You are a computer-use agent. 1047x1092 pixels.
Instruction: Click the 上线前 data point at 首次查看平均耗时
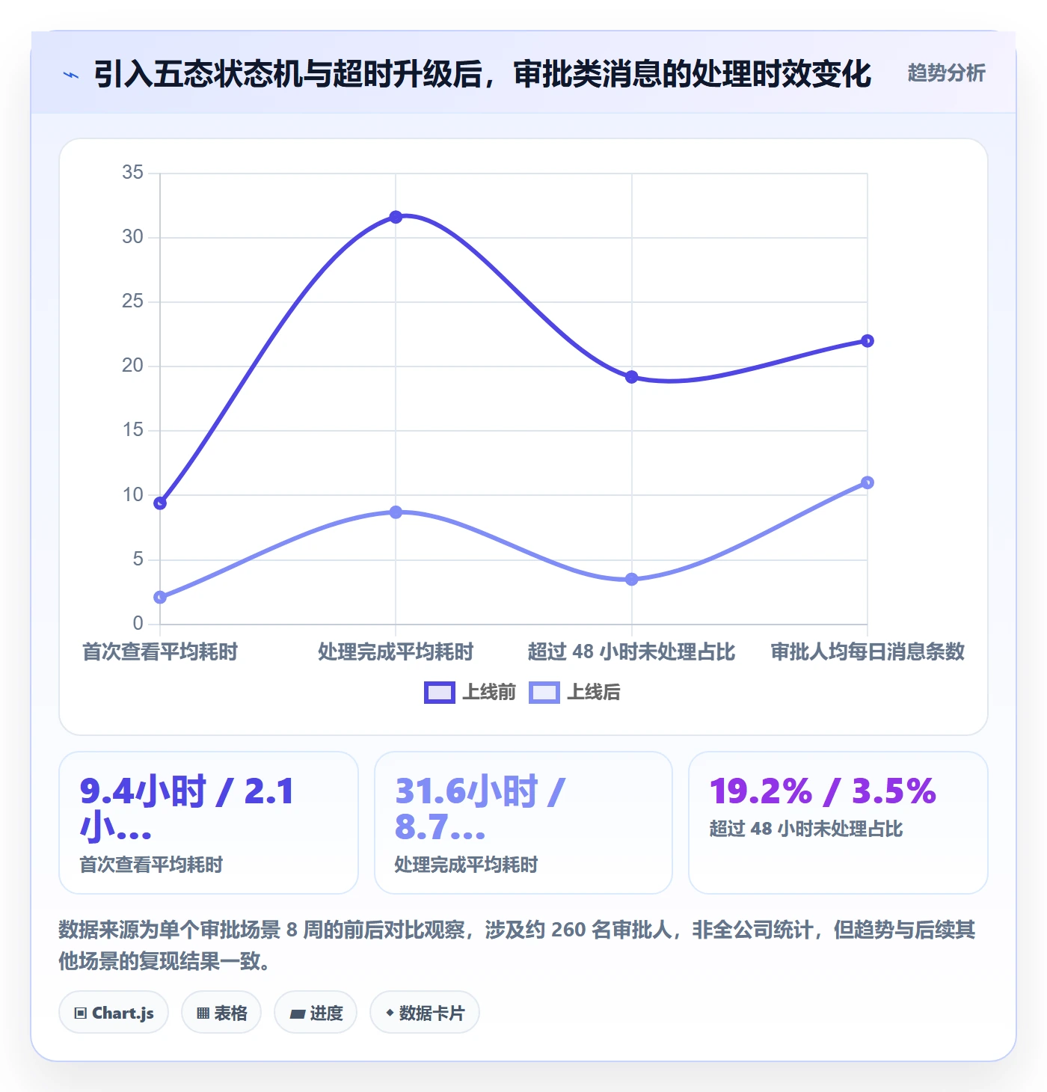coord(160,503)
